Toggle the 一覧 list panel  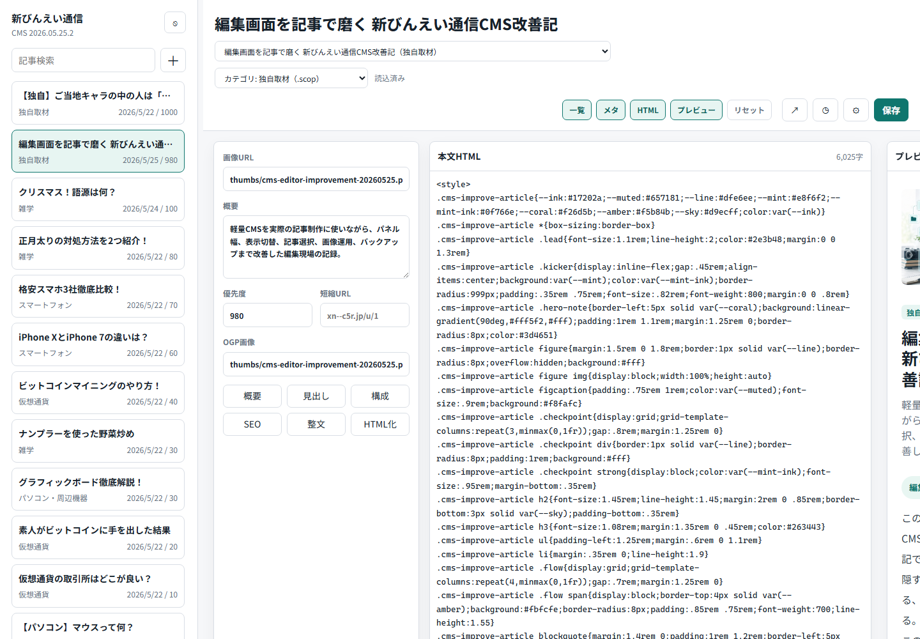pos(577,110)
